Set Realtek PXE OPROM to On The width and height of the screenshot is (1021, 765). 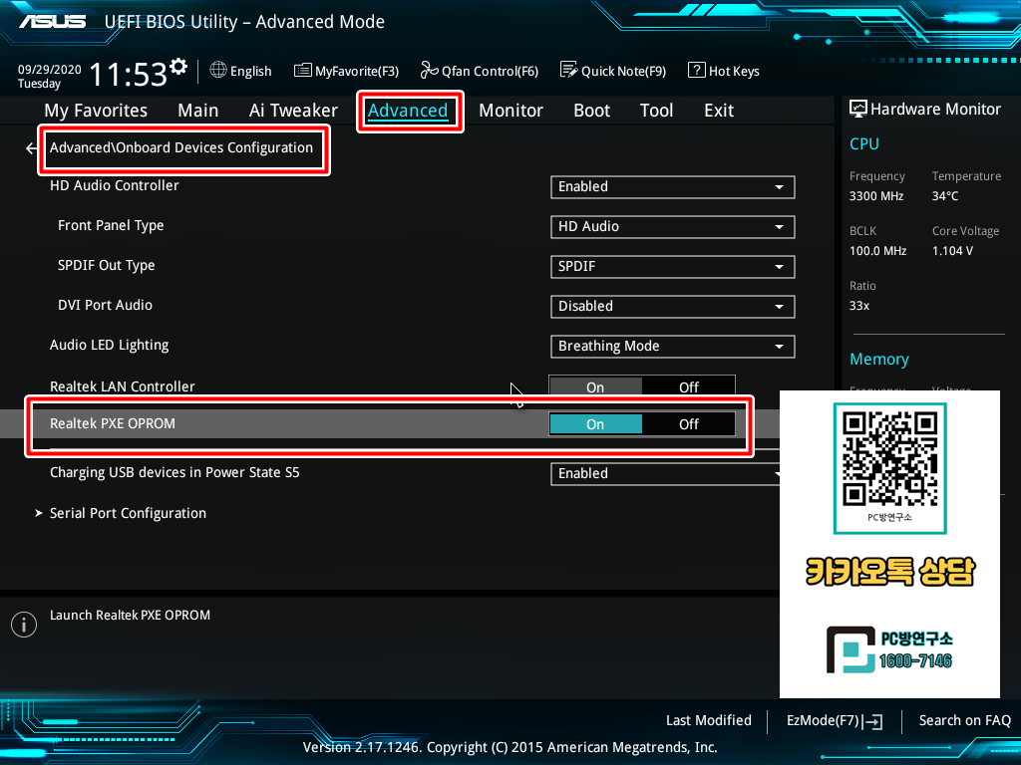595,424
